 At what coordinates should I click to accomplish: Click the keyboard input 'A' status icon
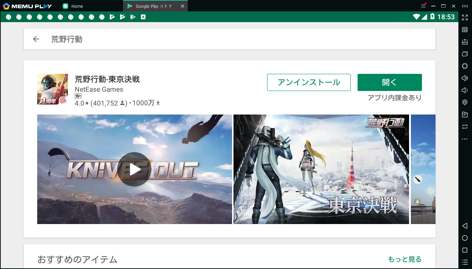coord(143,17)
